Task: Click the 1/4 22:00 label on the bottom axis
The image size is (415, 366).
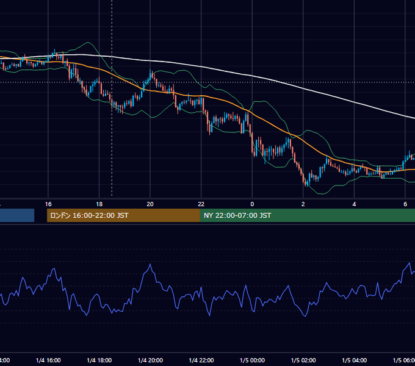Action: (x=201, y=360)
